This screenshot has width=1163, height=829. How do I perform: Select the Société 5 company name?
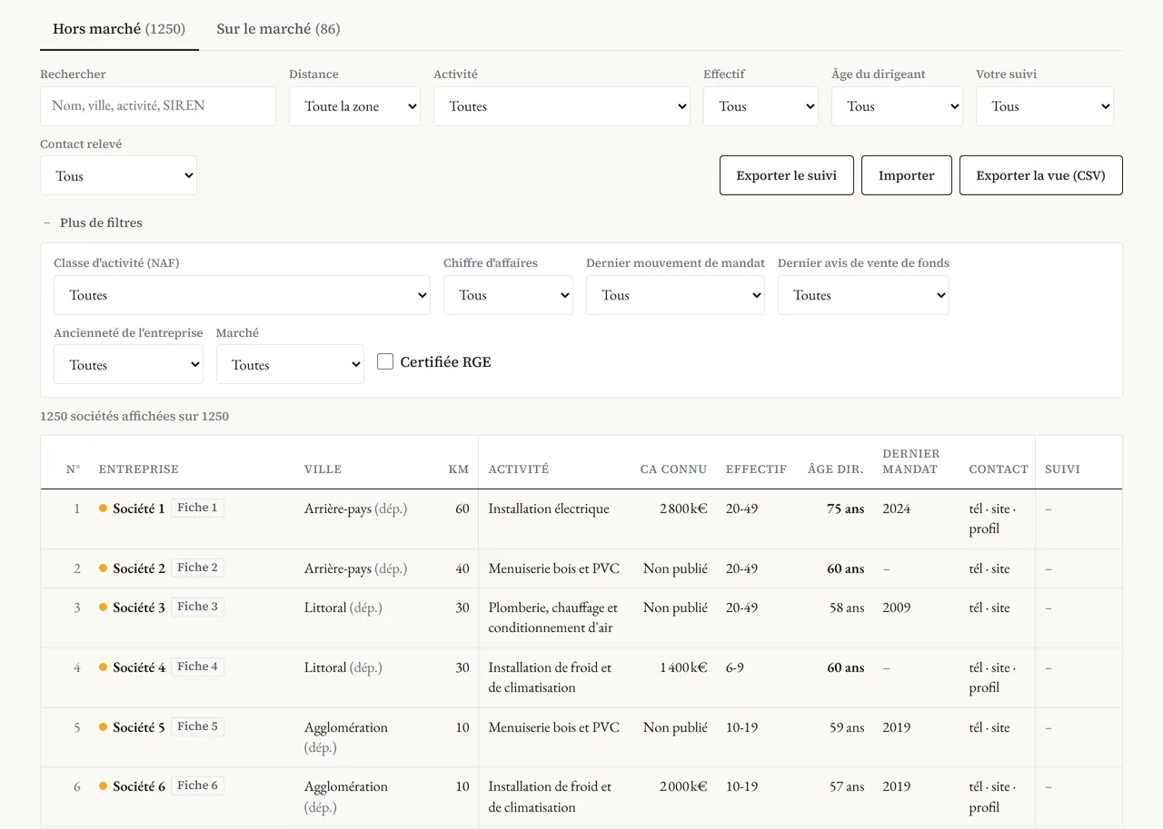139,727
